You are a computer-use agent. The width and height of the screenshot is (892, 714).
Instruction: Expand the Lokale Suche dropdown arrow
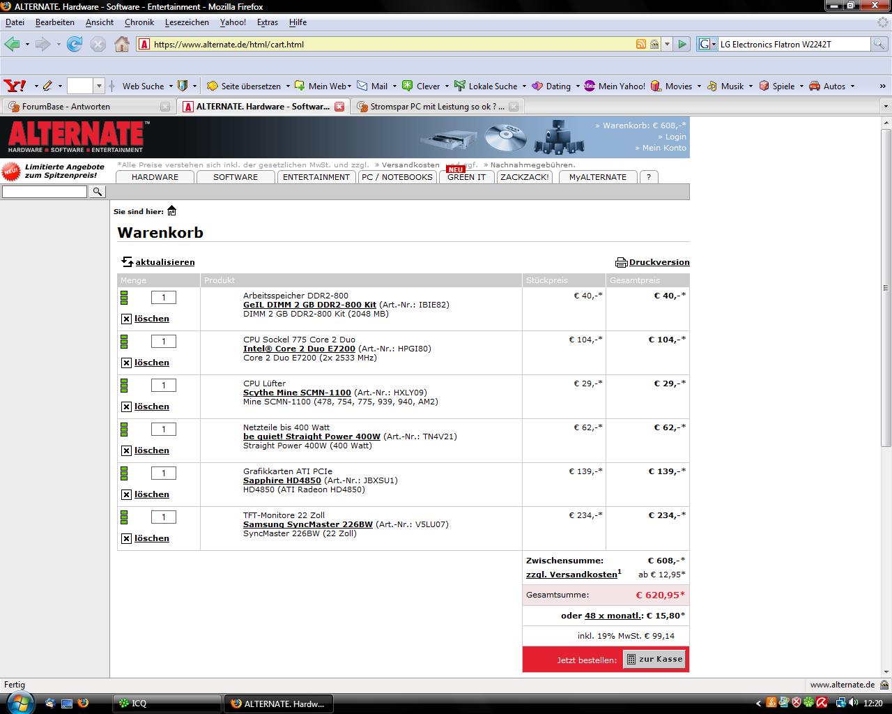pos(523,86)
